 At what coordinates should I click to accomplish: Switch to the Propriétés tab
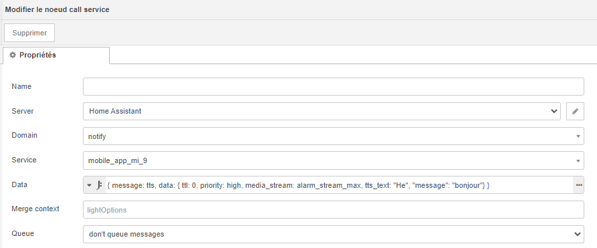tap(56, 55)
